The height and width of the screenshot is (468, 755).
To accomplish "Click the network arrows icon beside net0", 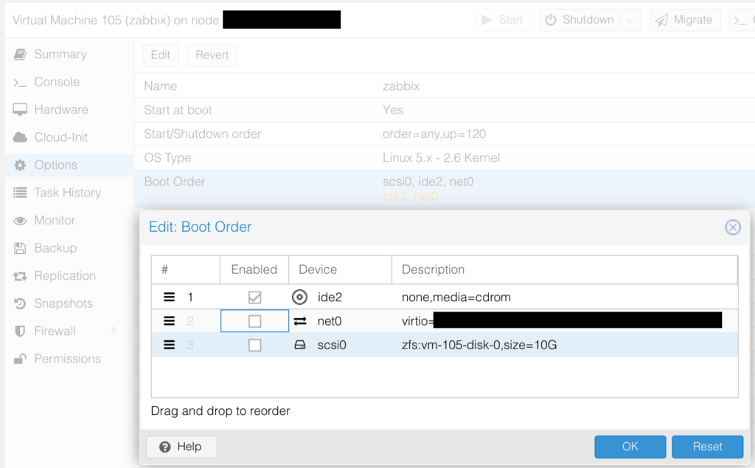I will (299, 321).
